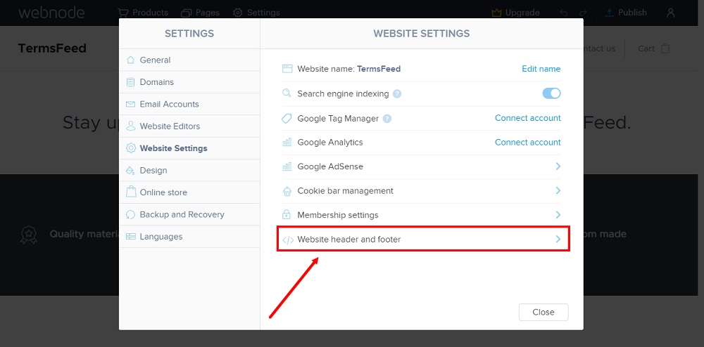The height and width of the screenshot is (347, 704).
Task: Expand Membership settings chevron
Action: tap(558, 214)
